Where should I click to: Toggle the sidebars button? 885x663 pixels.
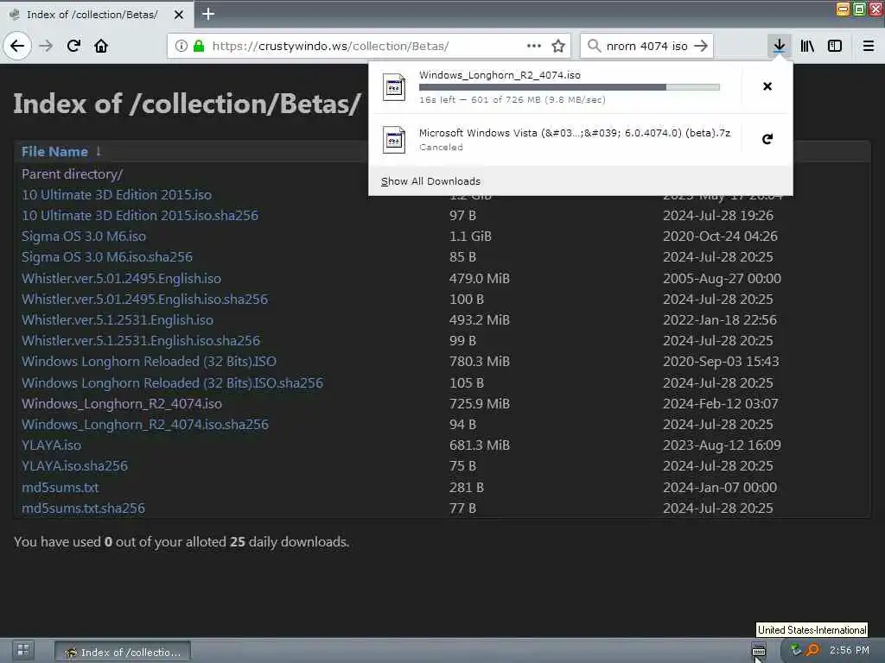(835, 46)
